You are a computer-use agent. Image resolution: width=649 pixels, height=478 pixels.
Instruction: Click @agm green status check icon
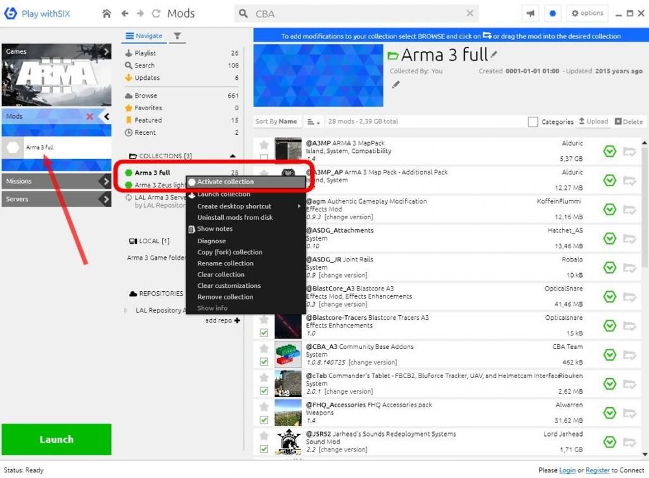[x=609, y=209]
